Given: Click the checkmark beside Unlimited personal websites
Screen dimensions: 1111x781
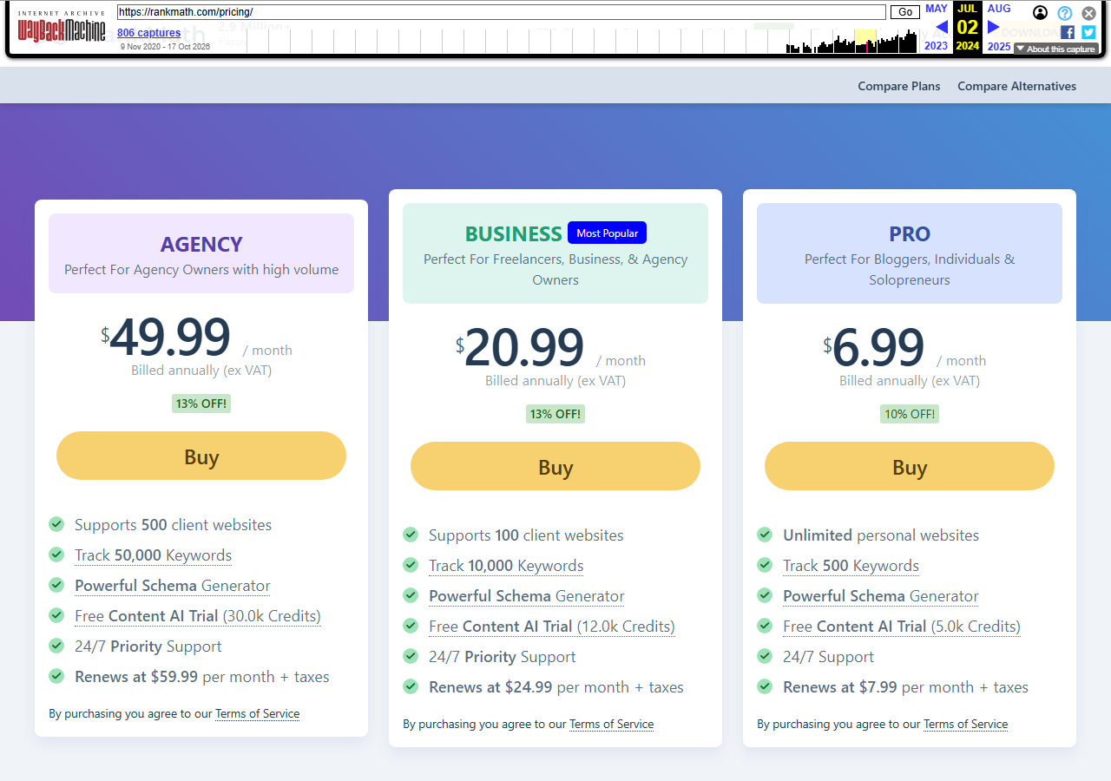Looking at the screenshot, I should 765,535.
